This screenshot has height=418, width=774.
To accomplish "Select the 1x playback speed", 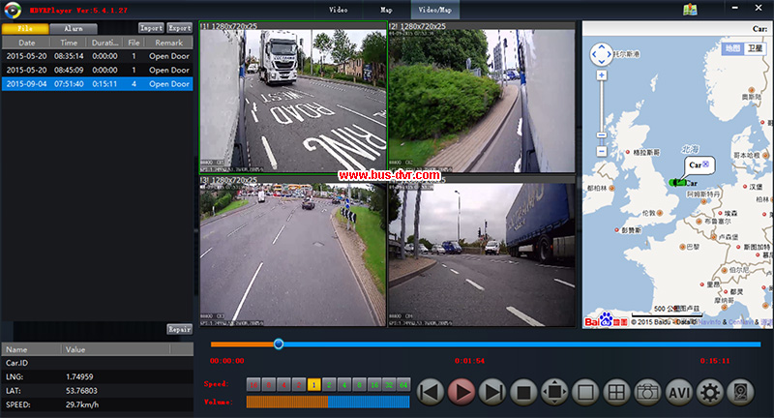I will click(x=313, y=384).
